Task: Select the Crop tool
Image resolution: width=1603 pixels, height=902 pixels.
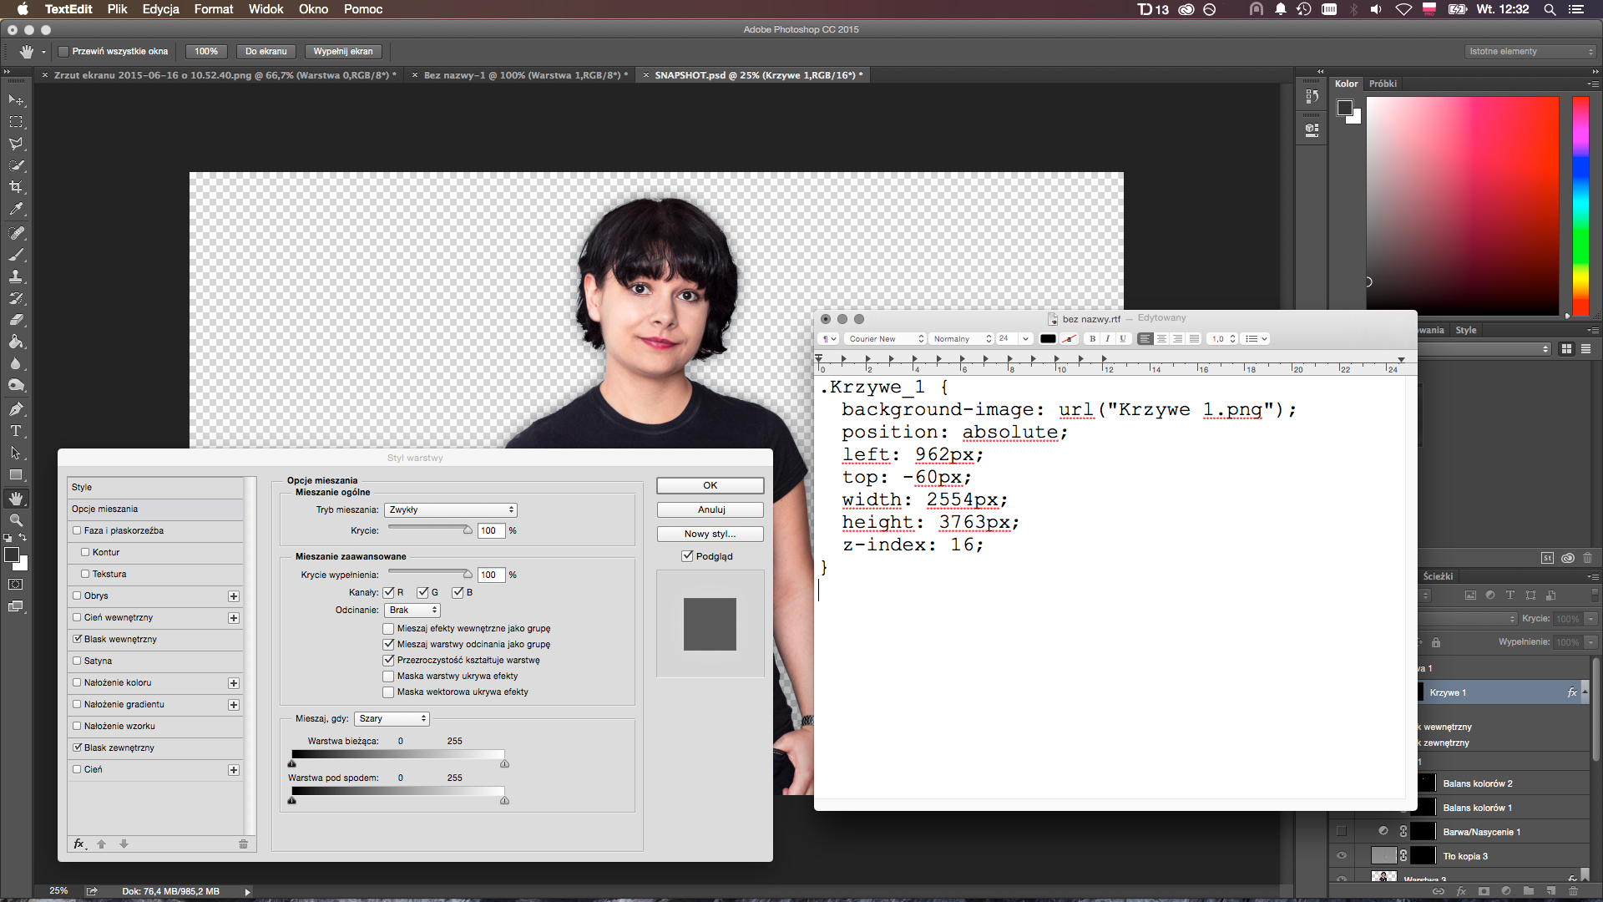Action: point(16,187)
